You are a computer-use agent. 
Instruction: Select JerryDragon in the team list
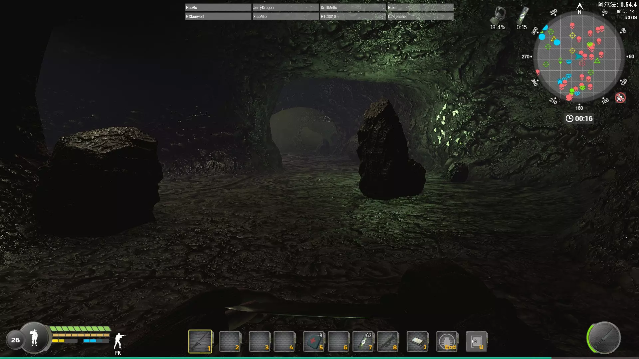[285, 7]
